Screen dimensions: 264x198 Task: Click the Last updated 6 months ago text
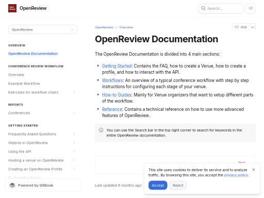point(118,185)
